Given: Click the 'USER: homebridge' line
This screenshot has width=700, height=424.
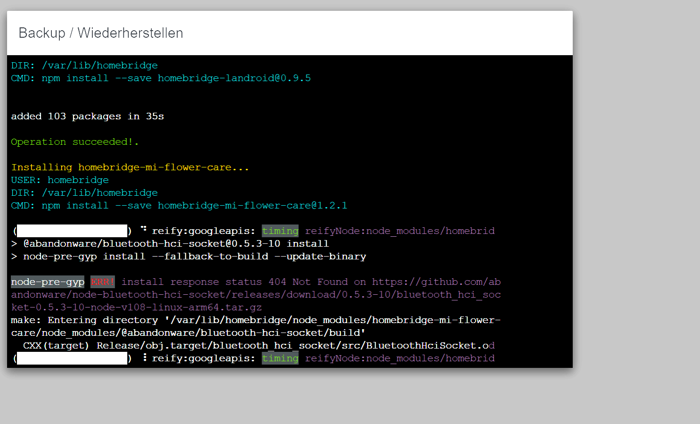Looking at the screenshot, I should point(60,180).
